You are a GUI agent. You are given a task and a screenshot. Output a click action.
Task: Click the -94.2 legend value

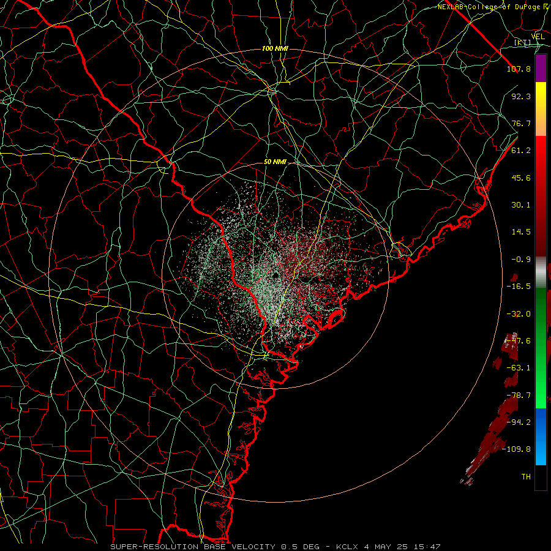pos(519,422)
